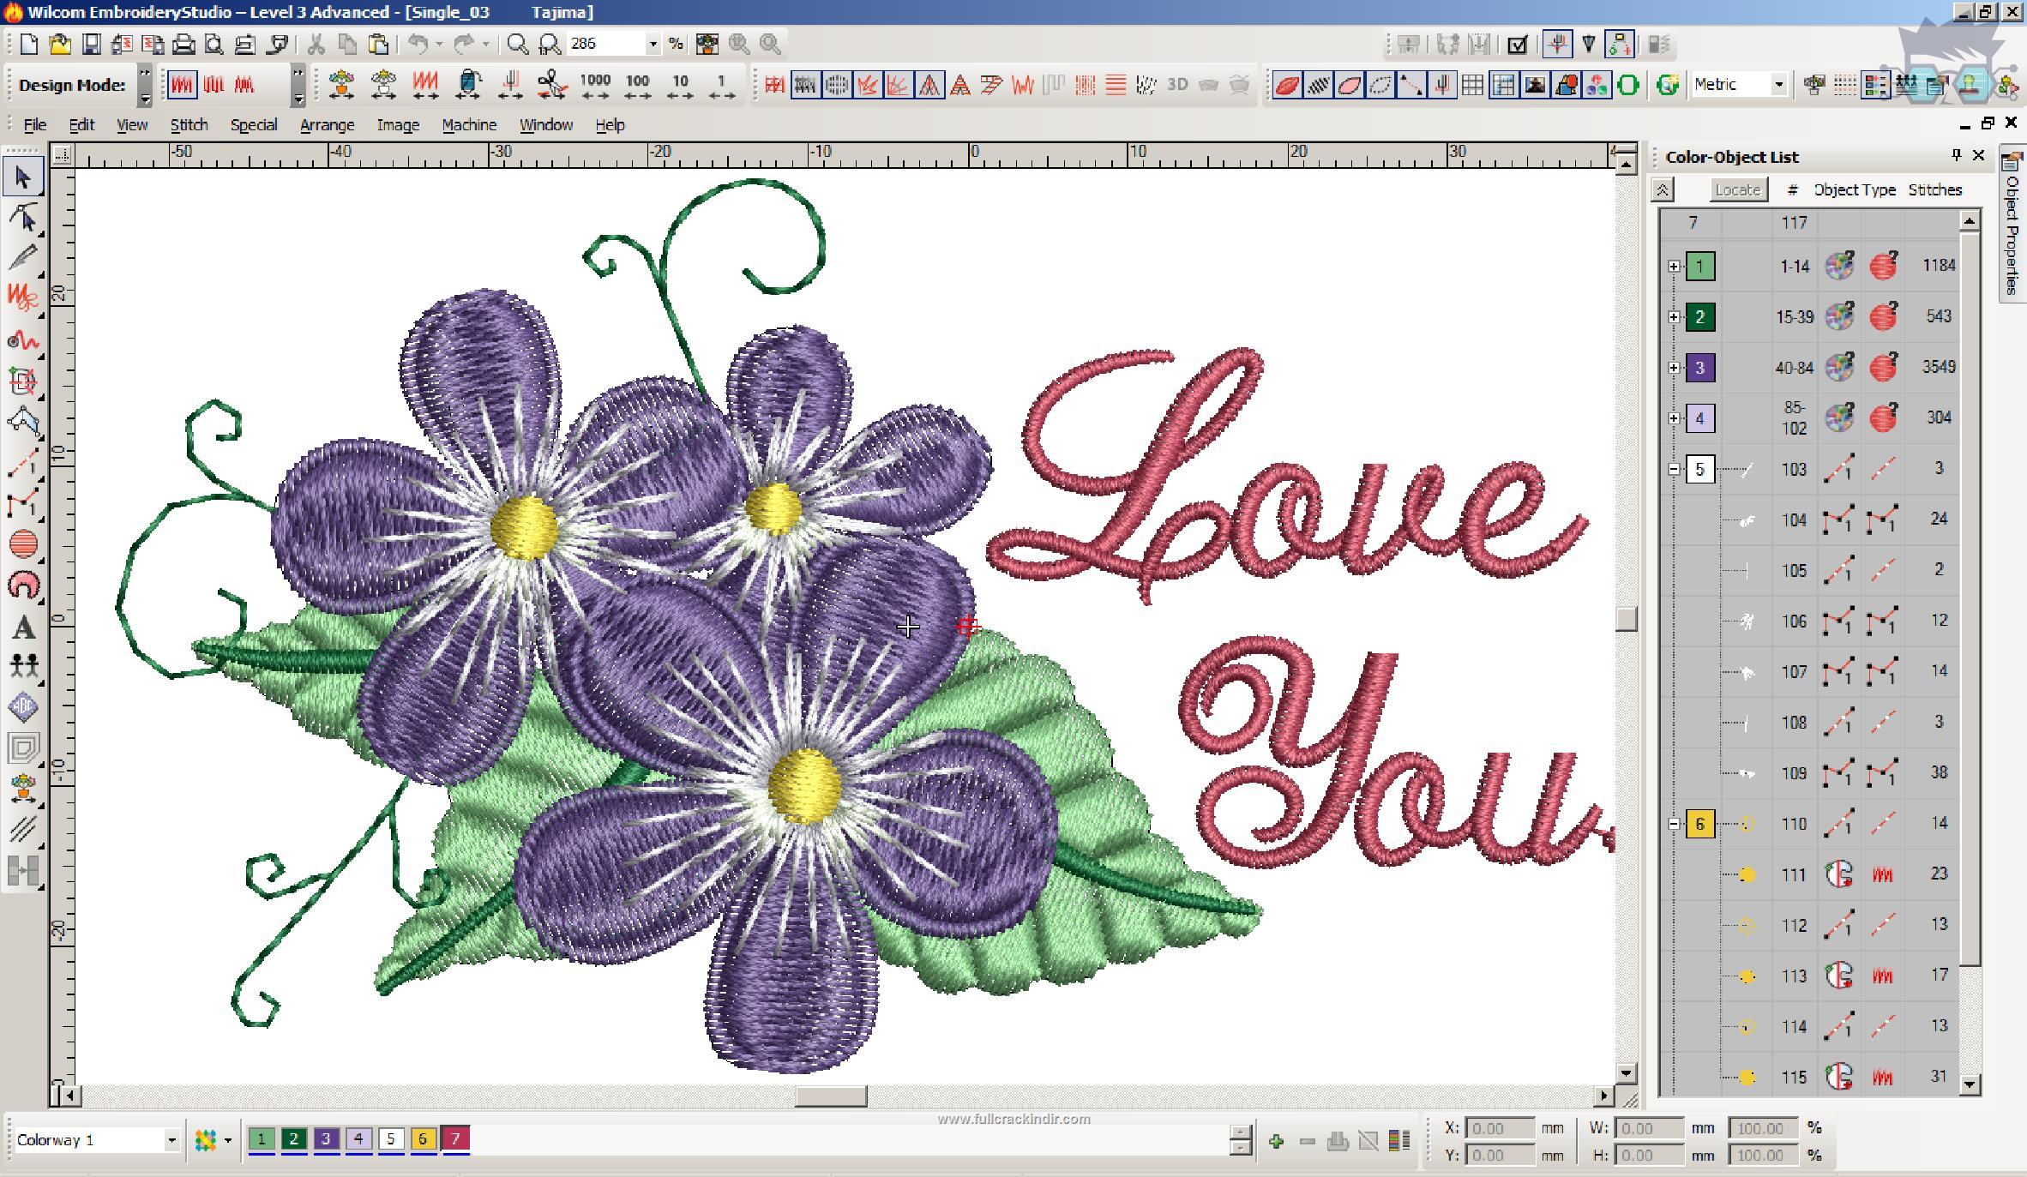The width and height of the screenshot is (2027, 1177).
Task: Toggle TrueView display (red leaf icon)
Action: point(1287,85)
